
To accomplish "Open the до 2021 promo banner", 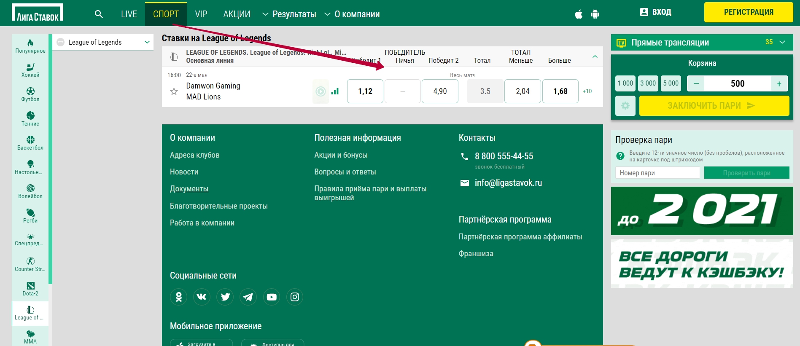I will pos(702,211).
